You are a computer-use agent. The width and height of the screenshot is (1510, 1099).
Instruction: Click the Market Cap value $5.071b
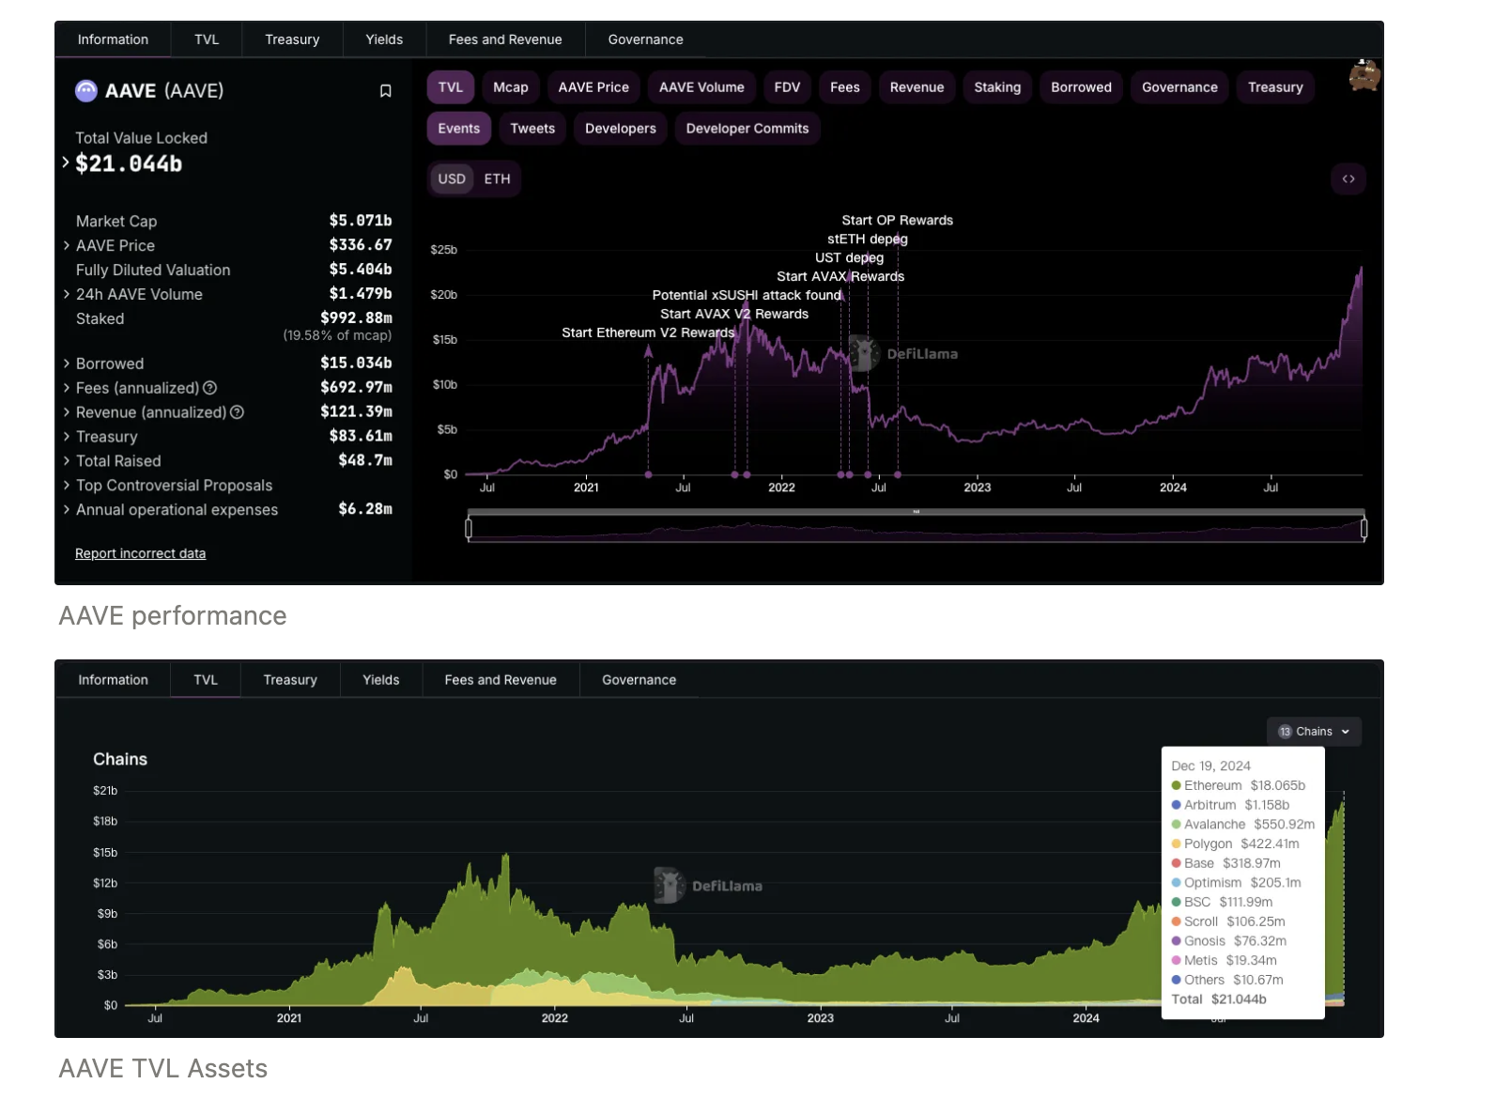(361, 221)
